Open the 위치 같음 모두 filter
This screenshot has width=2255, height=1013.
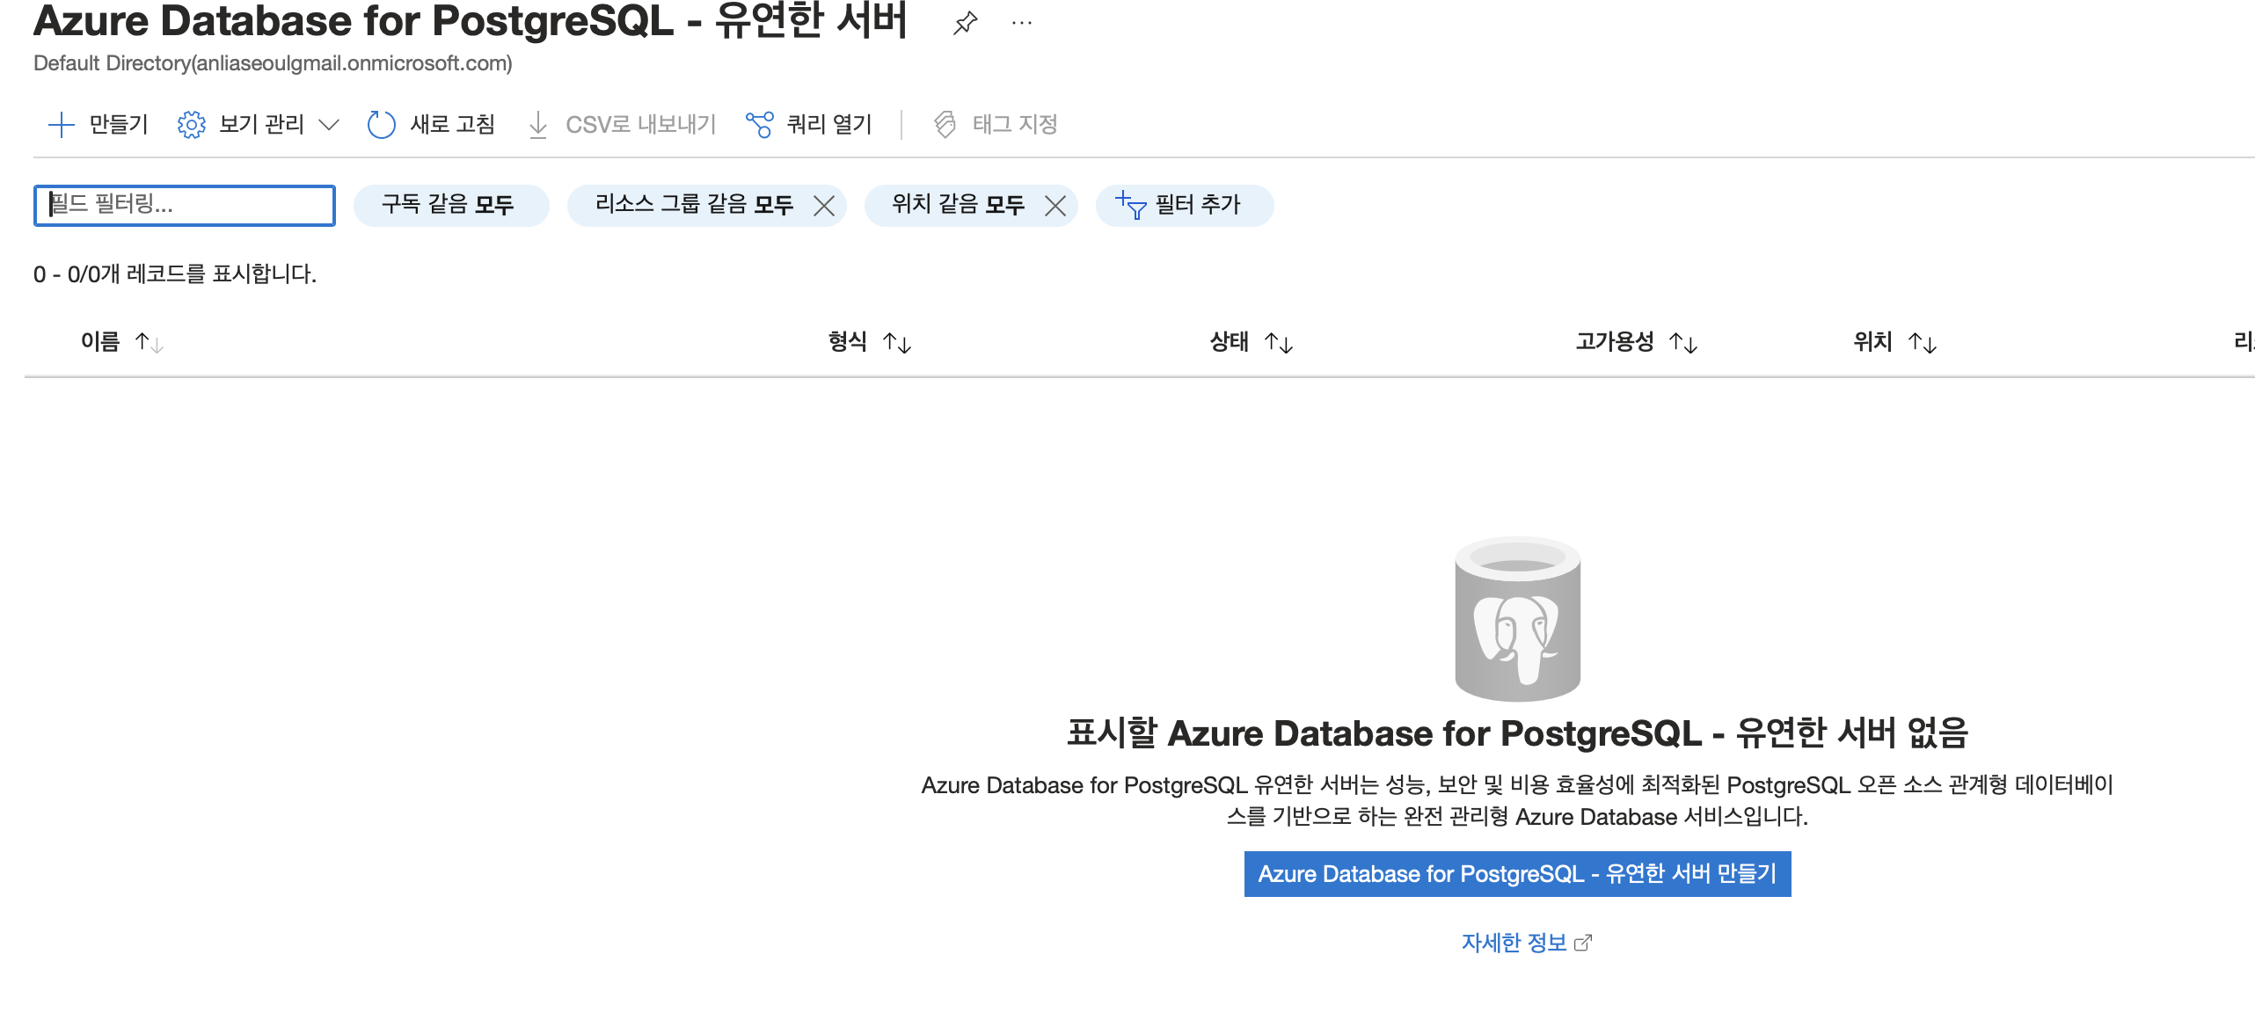coord(957,206)
